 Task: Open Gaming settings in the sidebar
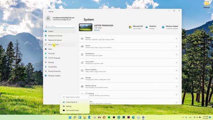(60, 62)
